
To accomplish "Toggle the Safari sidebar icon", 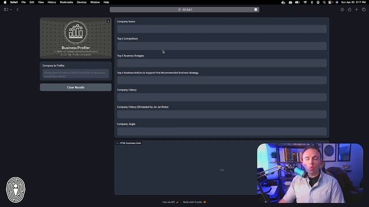I will (x=6, y=10).
